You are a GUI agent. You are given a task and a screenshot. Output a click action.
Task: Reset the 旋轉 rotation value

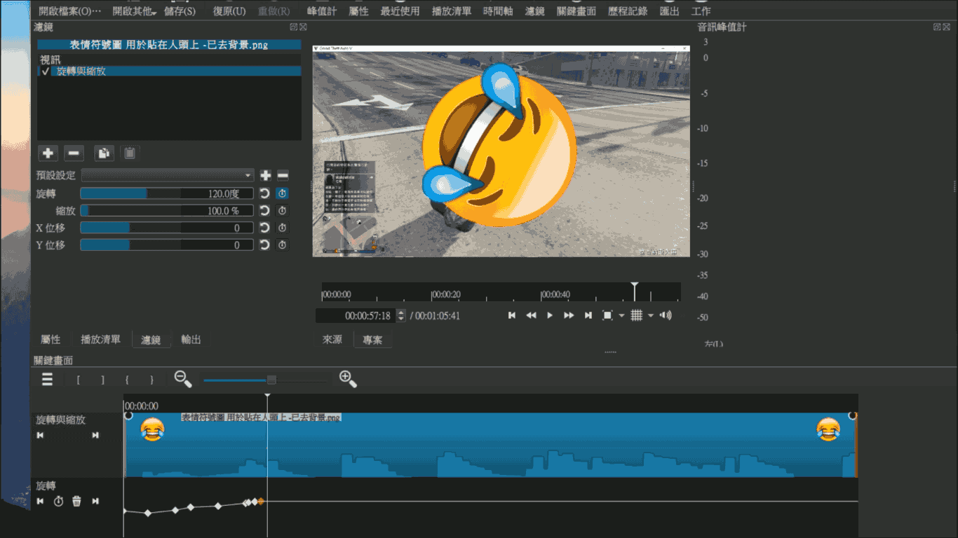pyautogui.click(x=264, y=193)
